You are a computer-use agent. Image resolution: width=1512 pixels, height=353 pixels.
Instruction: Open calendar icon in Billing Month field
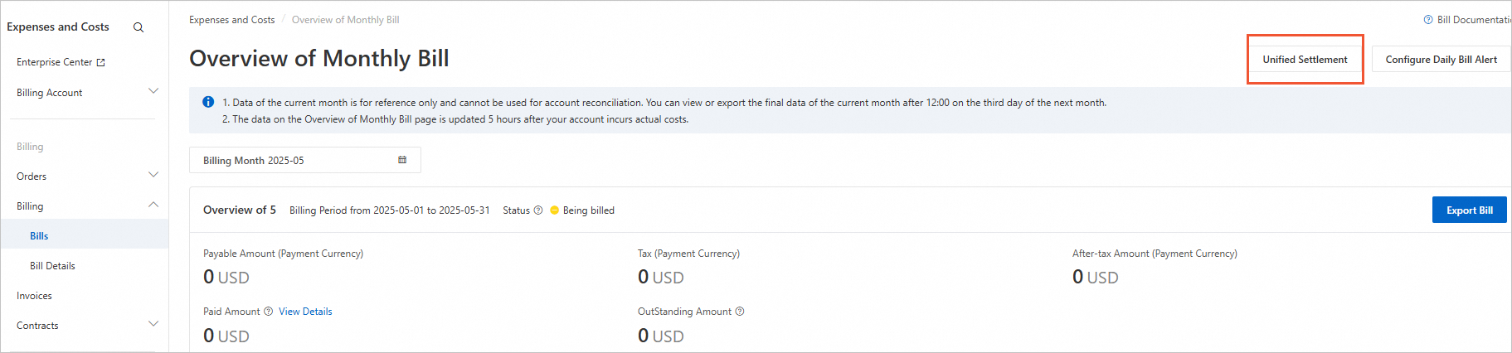(402, 160)
